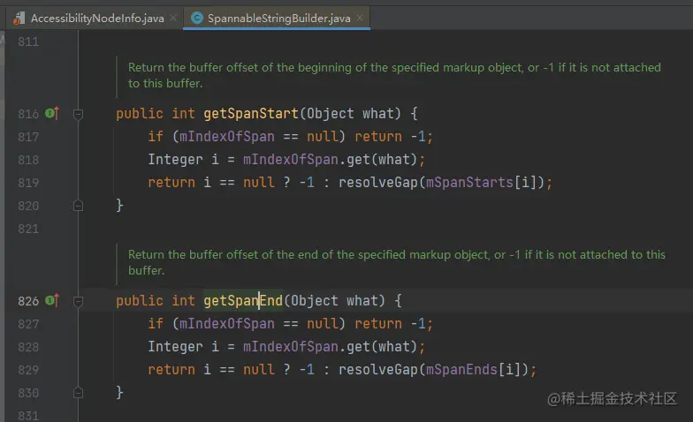Click mIndexOfSpan.get(what) on line 818
Image resolution: width=693 pixels, height=422 pixels.
(x=331, y=159)
